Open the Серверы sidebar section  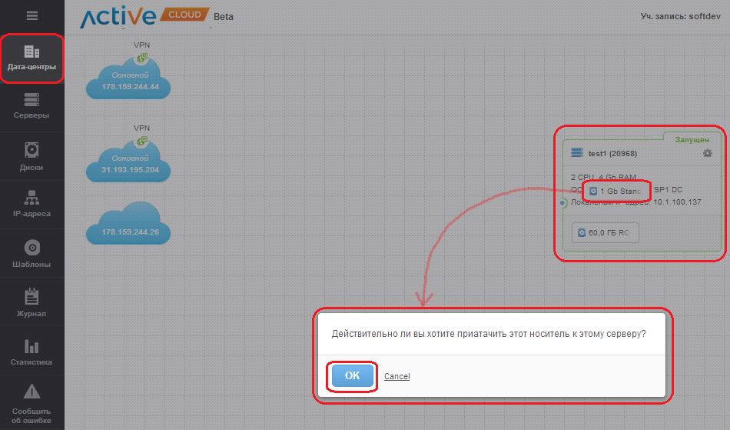click(32, 106)
